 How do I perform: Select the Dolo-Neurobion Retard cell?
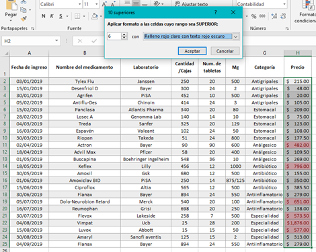(x=85, y=201)
